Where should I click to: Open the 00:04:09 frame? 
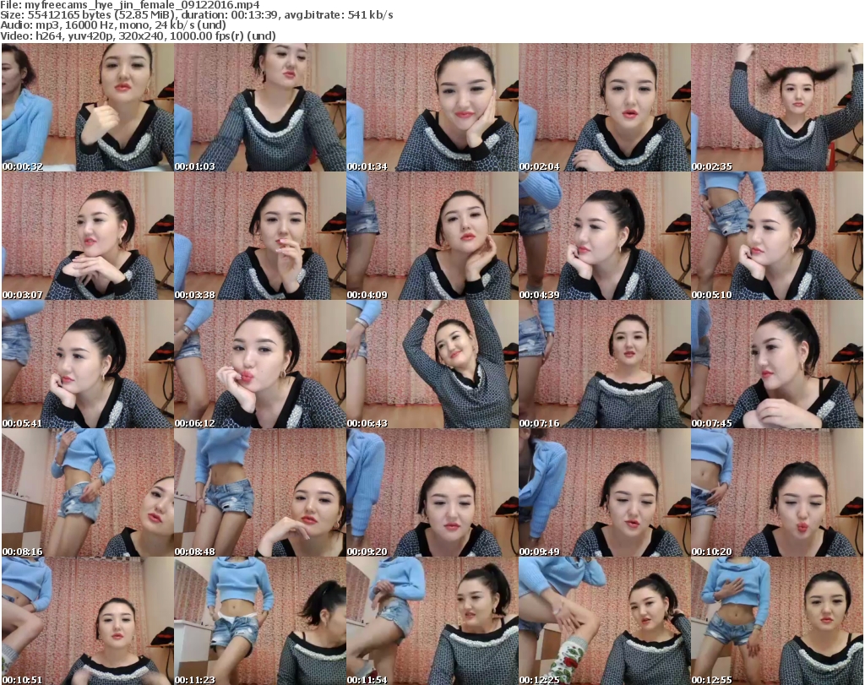(432, 236)
